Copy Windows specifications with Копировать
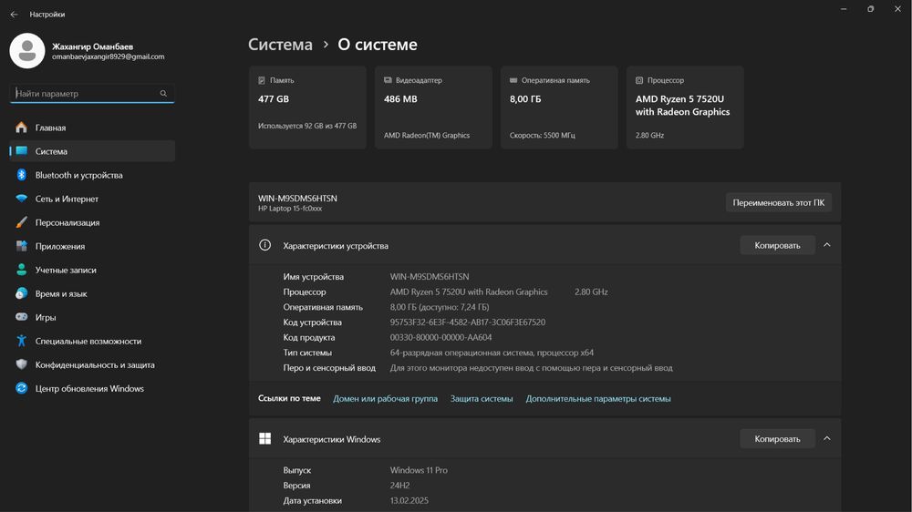 coord(777,439)
